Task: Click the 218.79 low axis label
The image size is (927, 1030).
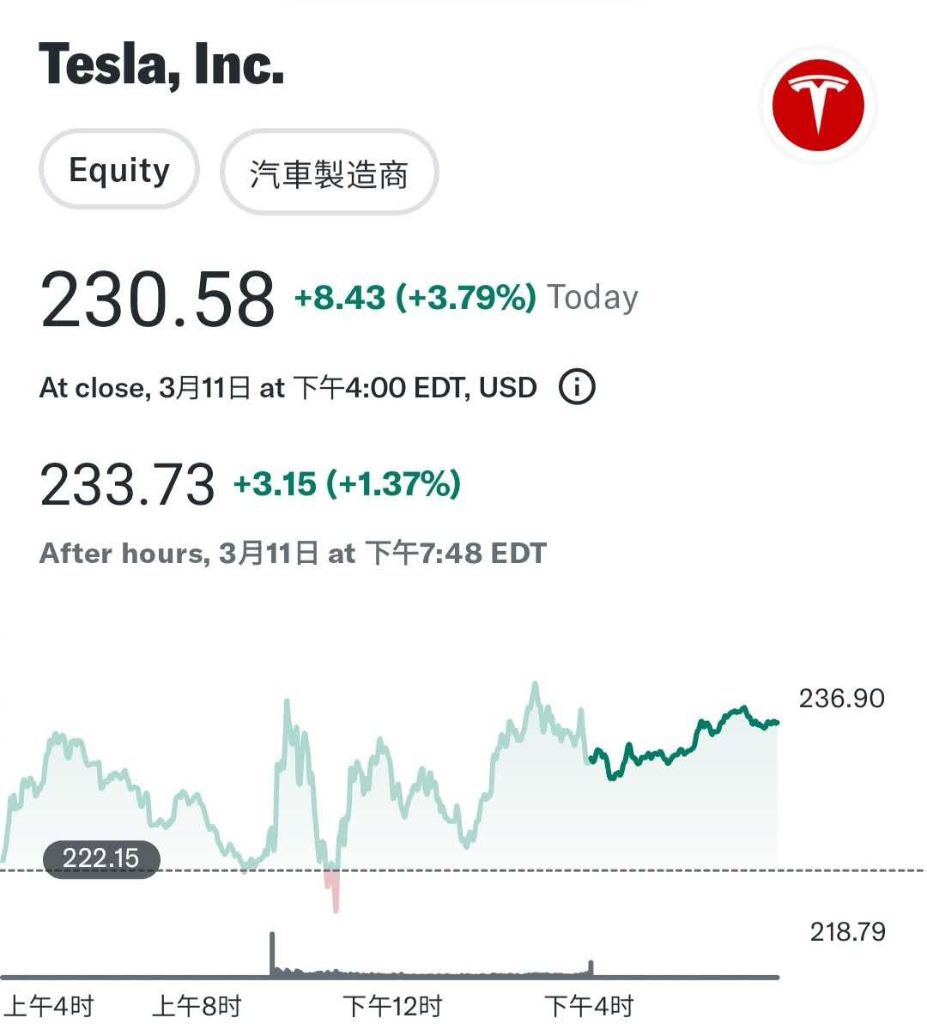Action: pyautogui.click(x=847, y=931)
